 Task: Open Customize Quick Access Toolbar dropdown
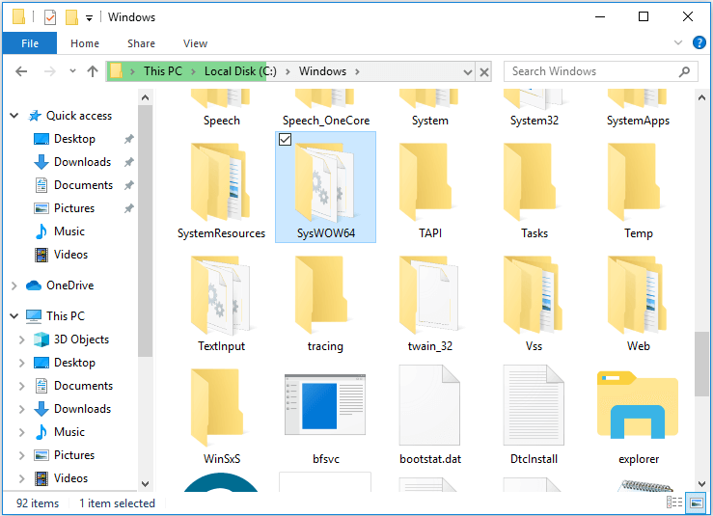click(89, 17)
